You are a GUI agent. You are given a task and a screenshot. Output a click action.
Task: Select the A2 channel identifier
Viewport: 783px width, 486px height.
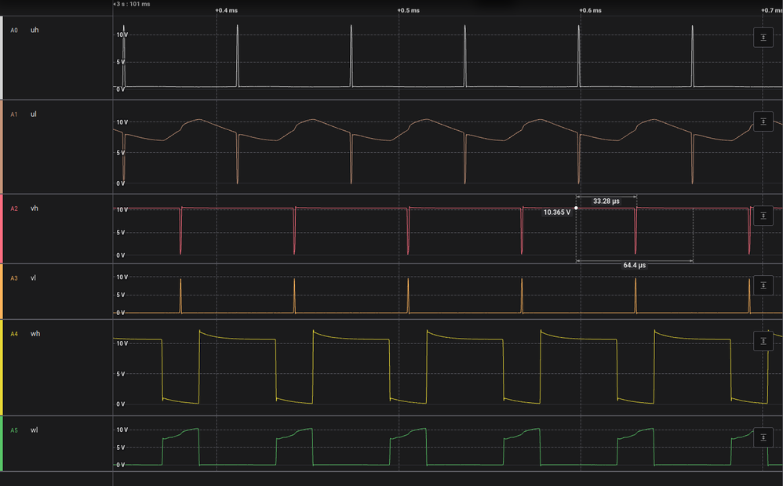coord(14,209)
